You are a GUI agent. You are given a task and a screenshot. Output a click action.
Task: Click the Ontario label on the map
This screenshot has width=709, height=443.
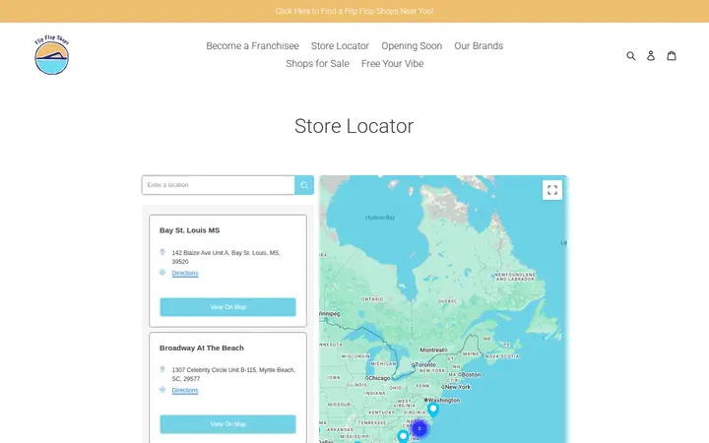(372, 299)
